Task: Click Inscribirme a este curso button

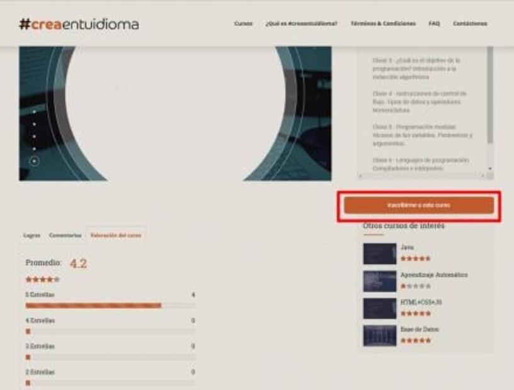Action: click(x=418, y=206)
